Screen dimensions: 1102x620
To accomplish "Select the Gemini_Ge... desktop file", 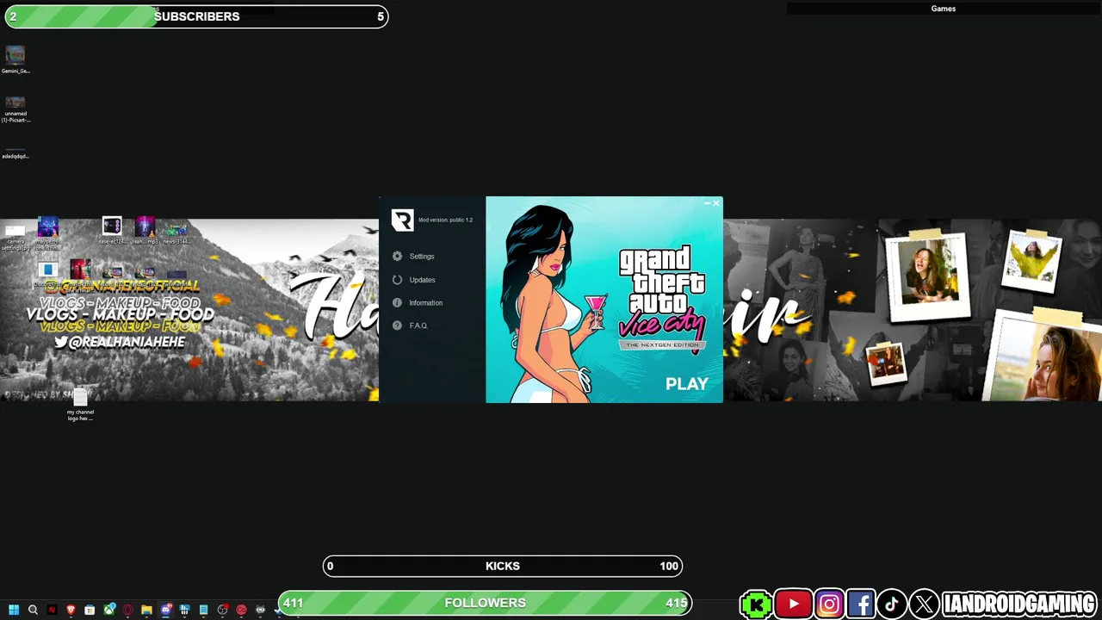I will point(15,59).
